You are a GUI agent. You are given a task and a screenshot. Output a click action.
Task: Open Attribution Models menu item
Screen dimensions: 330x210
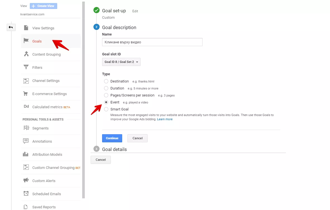[51, 154]
